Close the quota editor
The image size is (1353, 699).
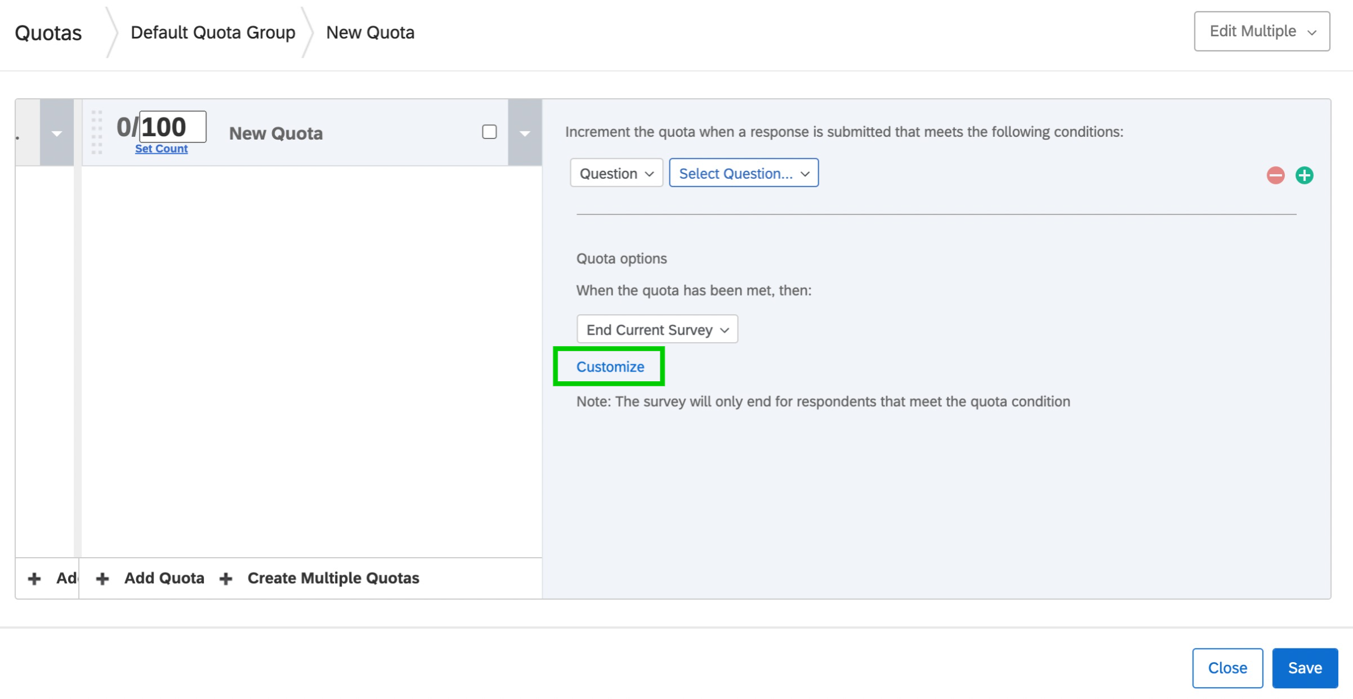1228,667
